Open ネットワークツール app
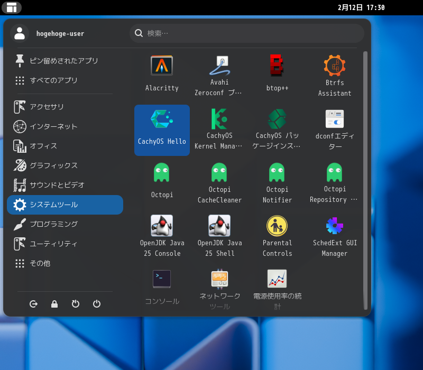423x370 pixels. tap(219, 289)
